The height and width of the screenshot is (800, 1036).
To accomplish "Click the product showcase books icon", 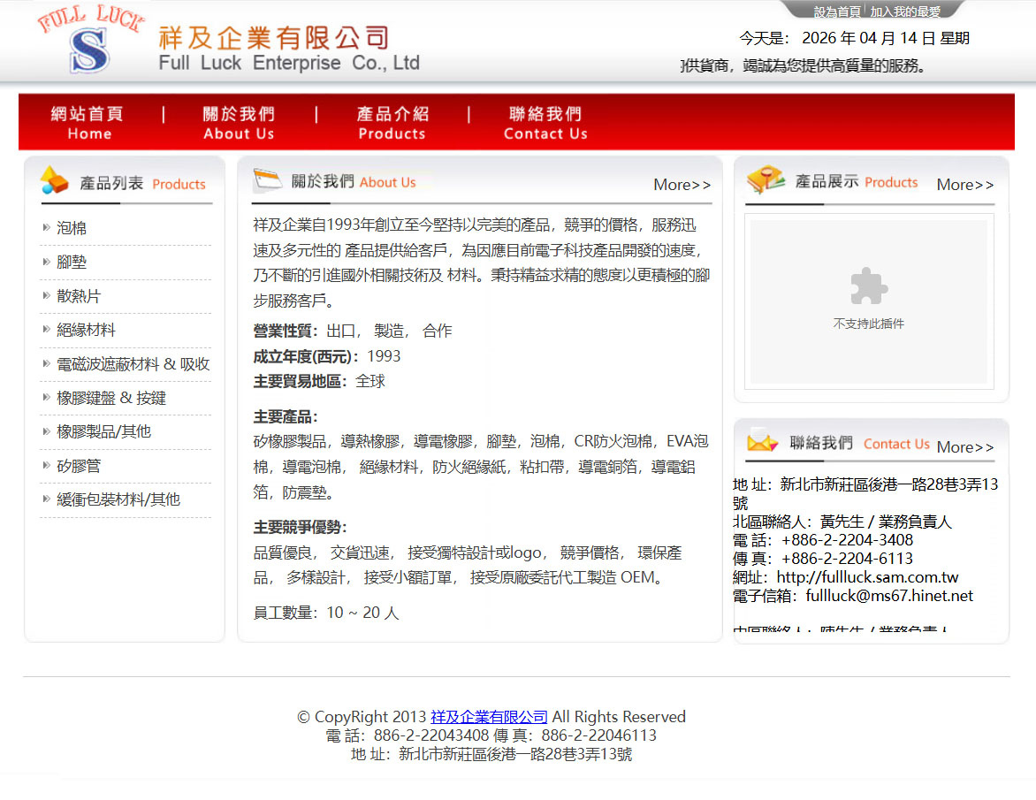I will tap(765, 180).
